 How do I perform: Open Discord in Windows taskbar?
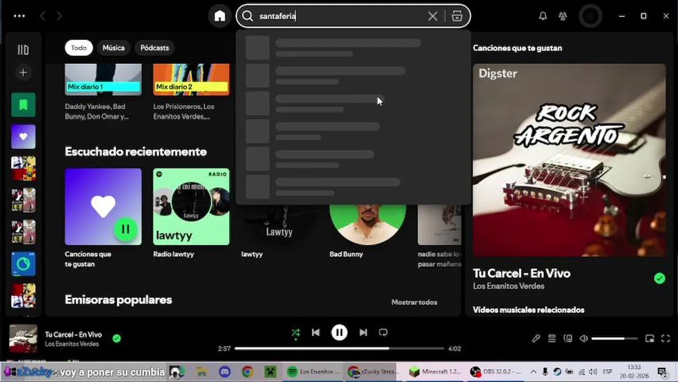224,372
